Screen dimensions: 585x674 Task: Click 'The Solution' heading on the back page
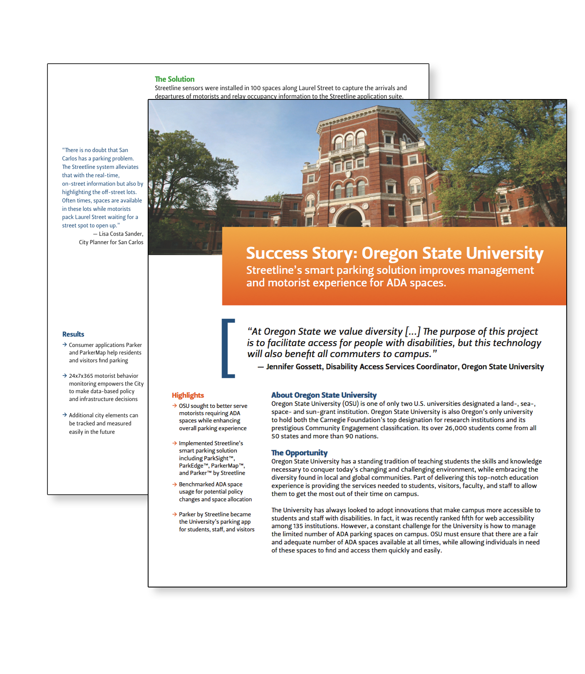pos(174,79)
